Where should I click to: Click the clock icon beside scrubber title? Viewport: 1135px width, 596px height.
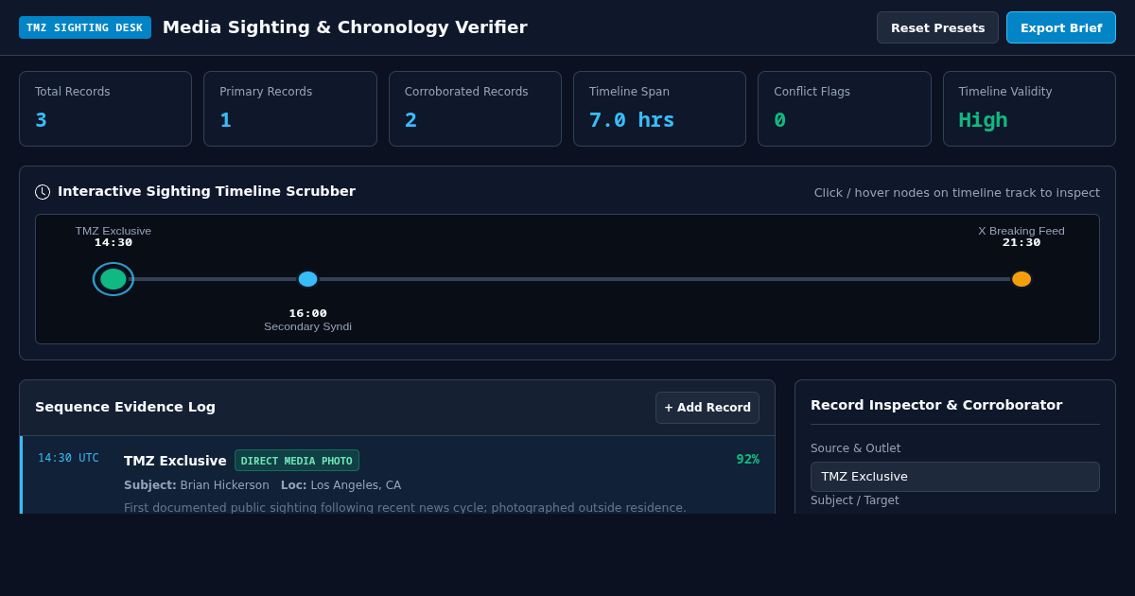[x=43, y=192]
